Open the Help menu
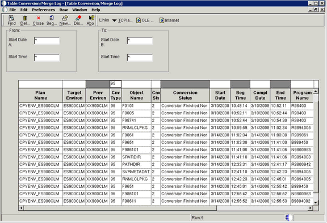The height and width of the screenshot is (223, 327). 96,10
